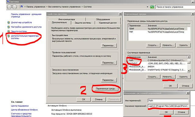Click system variables list scroll up arrow
Image resolution: width=195 pixels, height=117 pixels.
[189, 57]
